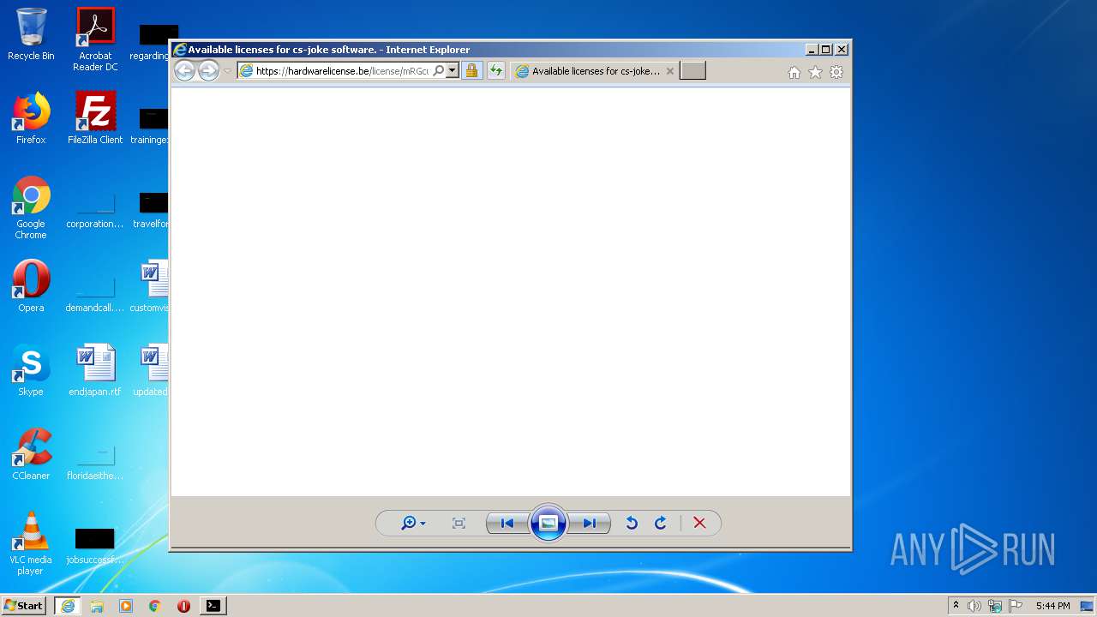Viewport: 1097px width, 617px height.
Task: Select the corporation... desktop file
Action: [95, 213]
